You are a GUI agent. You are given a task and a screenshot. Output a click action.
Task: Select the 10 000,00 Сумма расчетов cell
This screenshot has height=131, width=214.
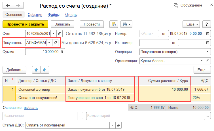[164, 90]
